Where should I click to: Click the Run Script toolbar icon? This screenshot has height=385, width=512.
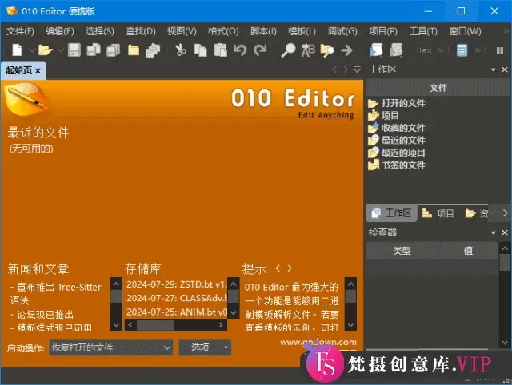coord(376,50)
